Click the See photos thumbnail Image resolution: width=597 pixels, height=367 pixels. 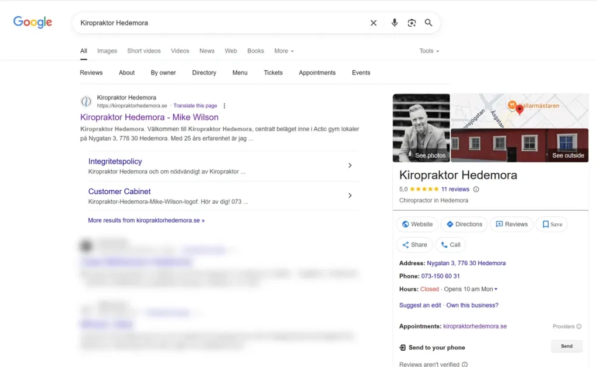[421, 128]
